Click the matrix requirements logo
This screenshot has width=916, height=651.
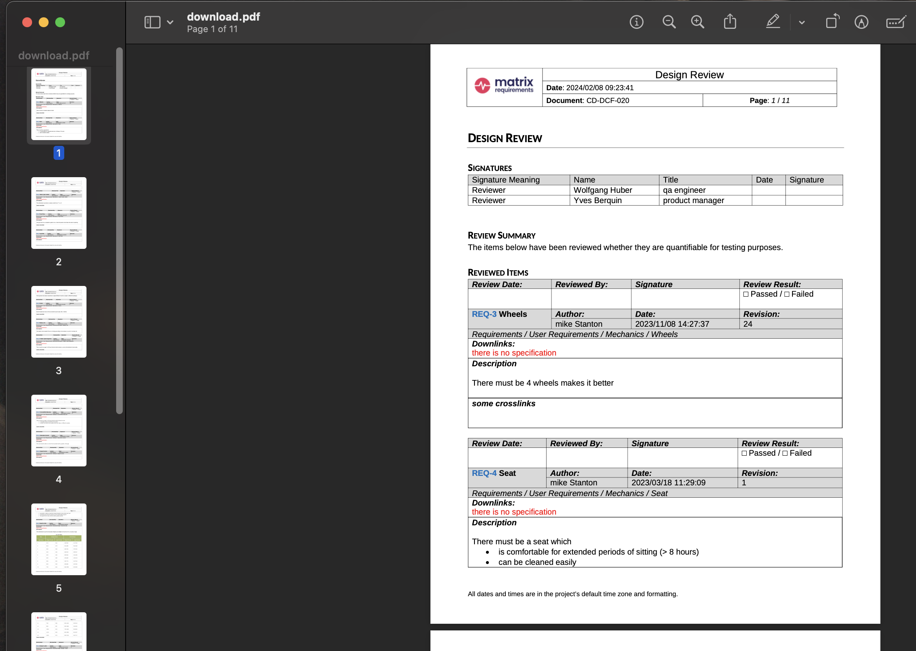504,85
